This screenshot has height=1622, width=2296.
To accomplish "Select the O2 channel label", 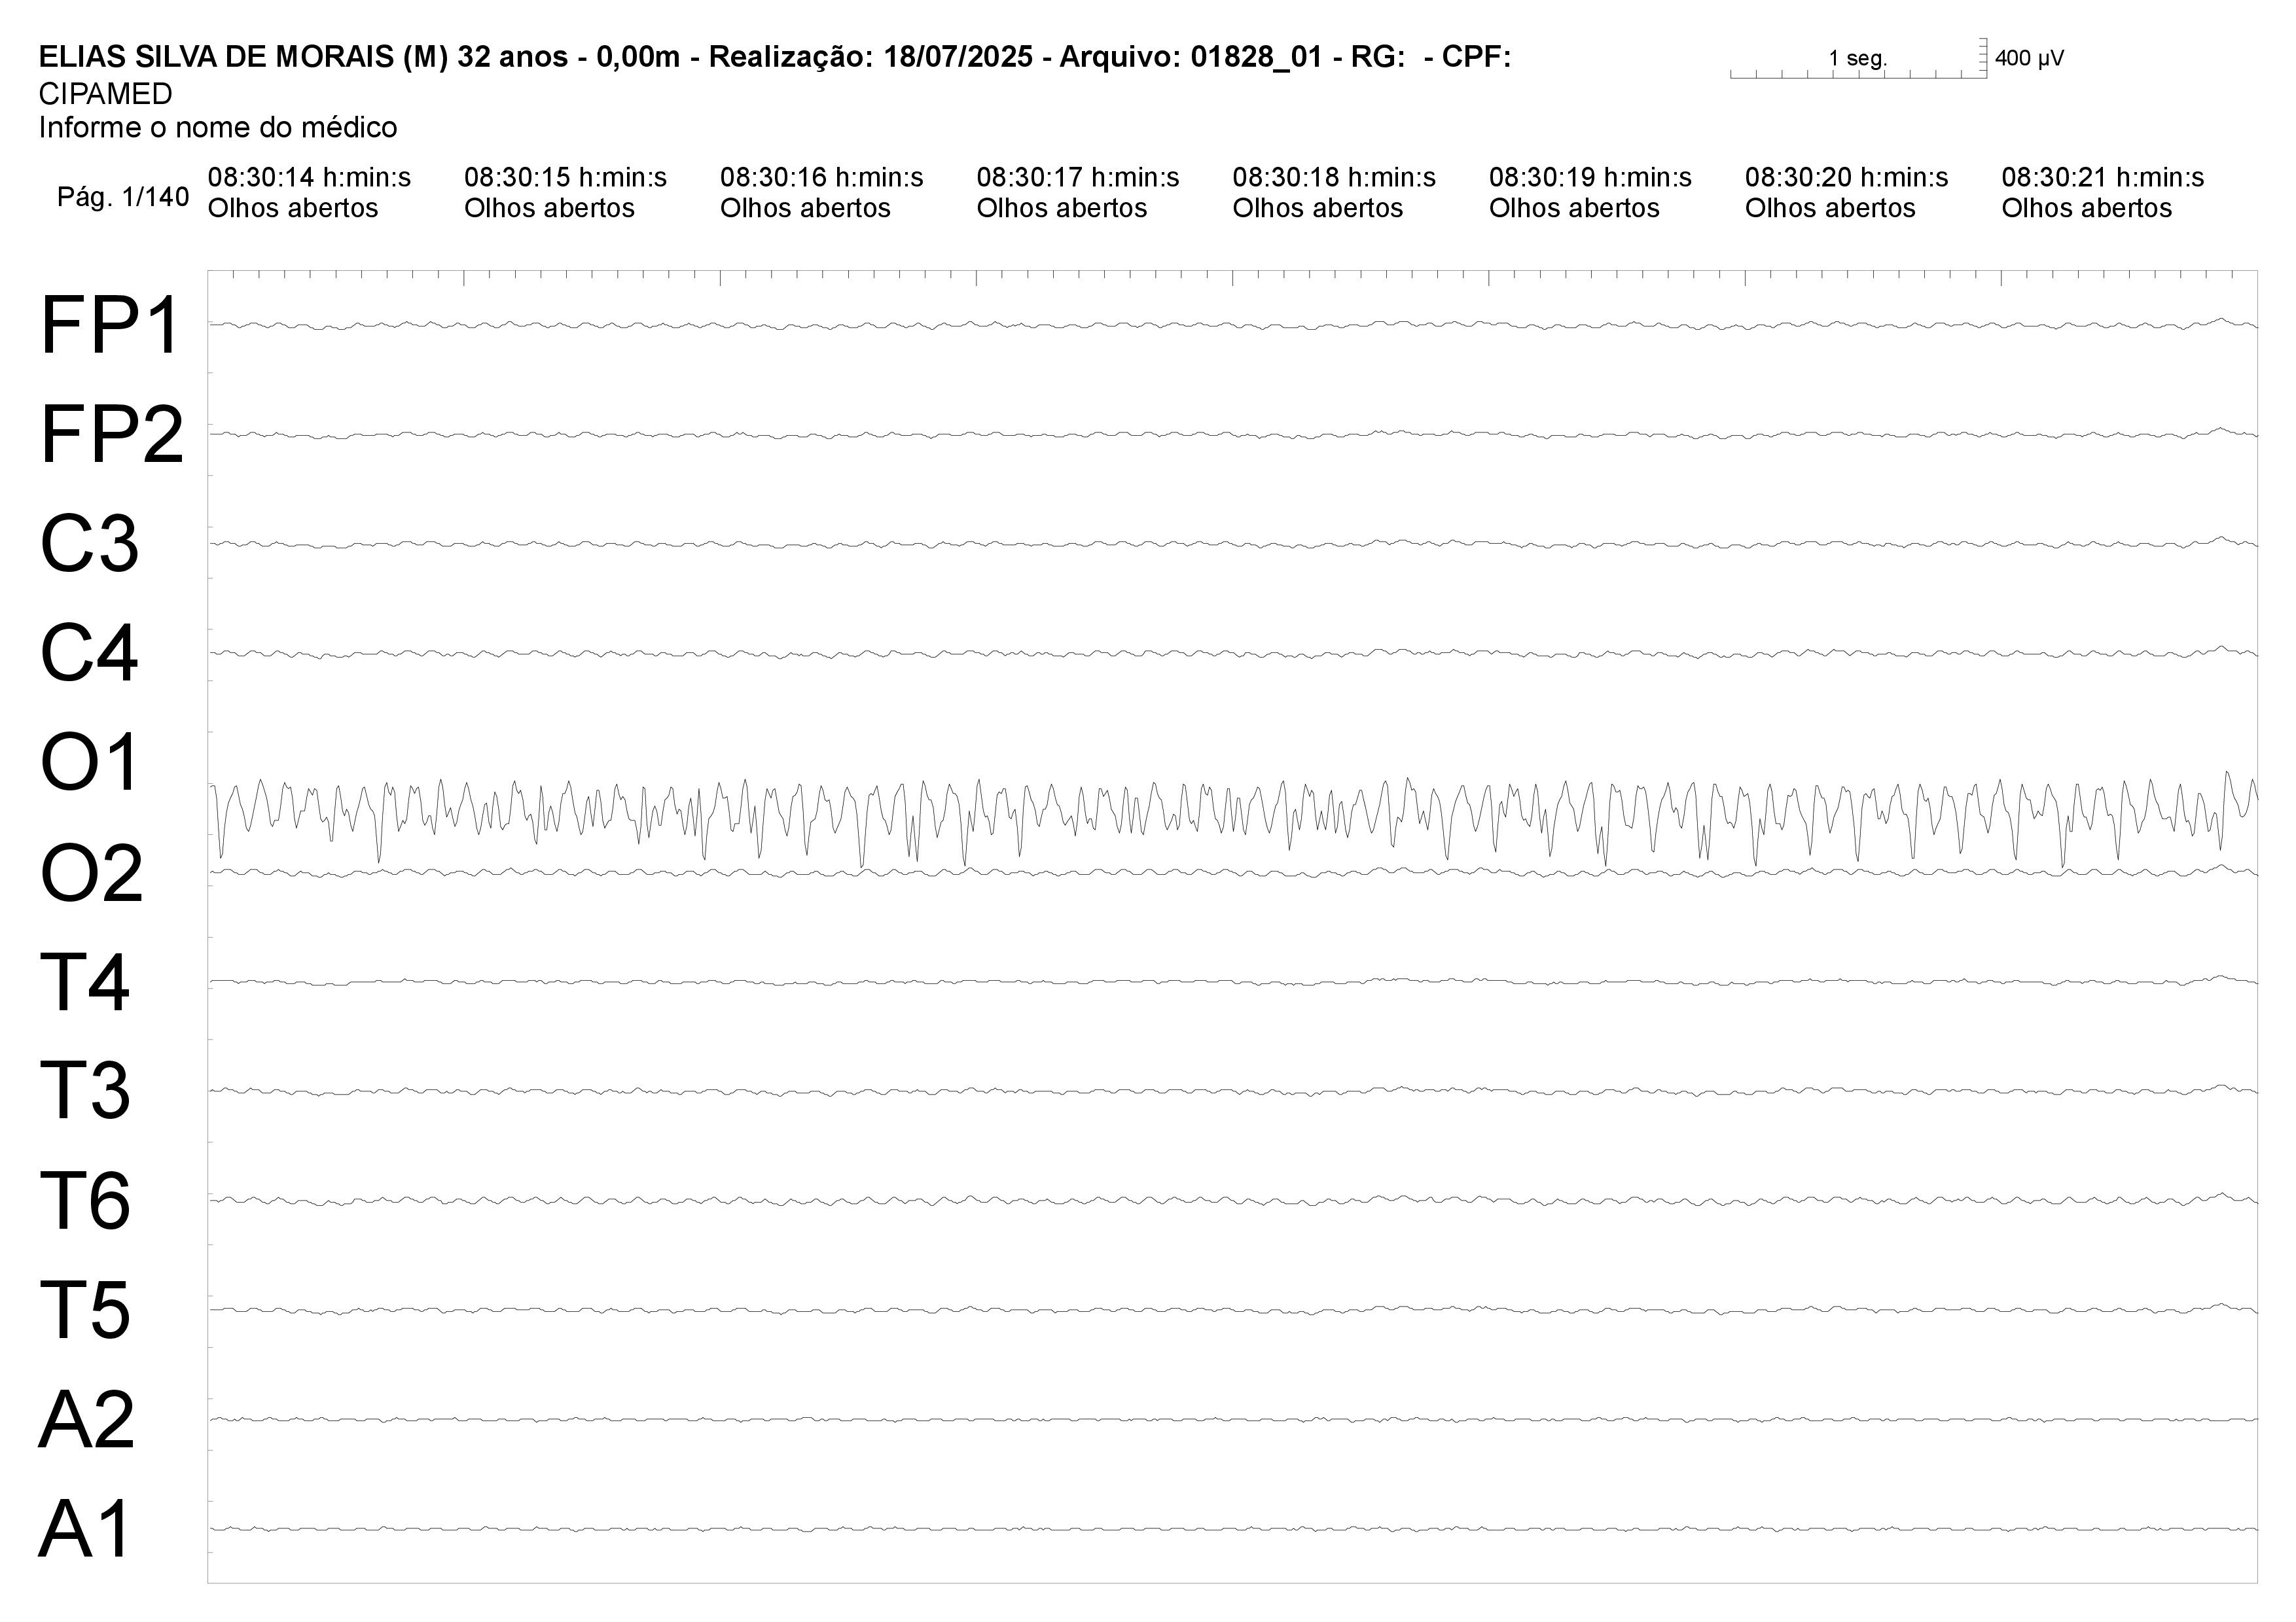I will [x=91, y=872].
